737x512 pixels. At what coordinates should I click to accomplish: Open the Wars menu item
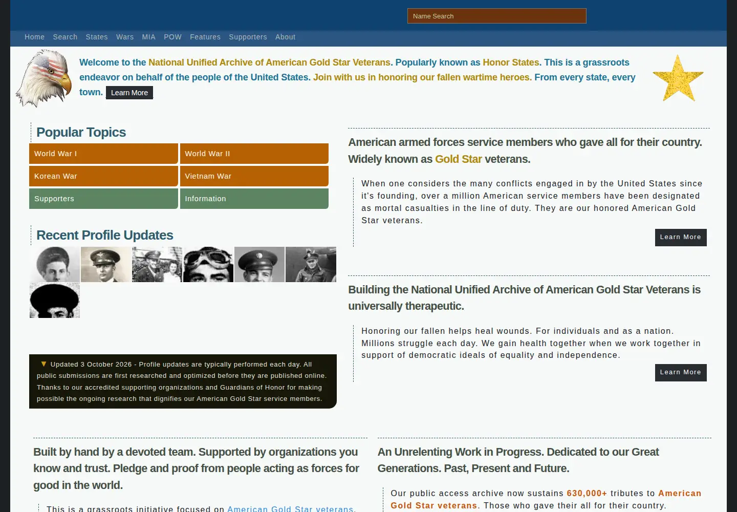pyautogui.click(x=125, y=37)
